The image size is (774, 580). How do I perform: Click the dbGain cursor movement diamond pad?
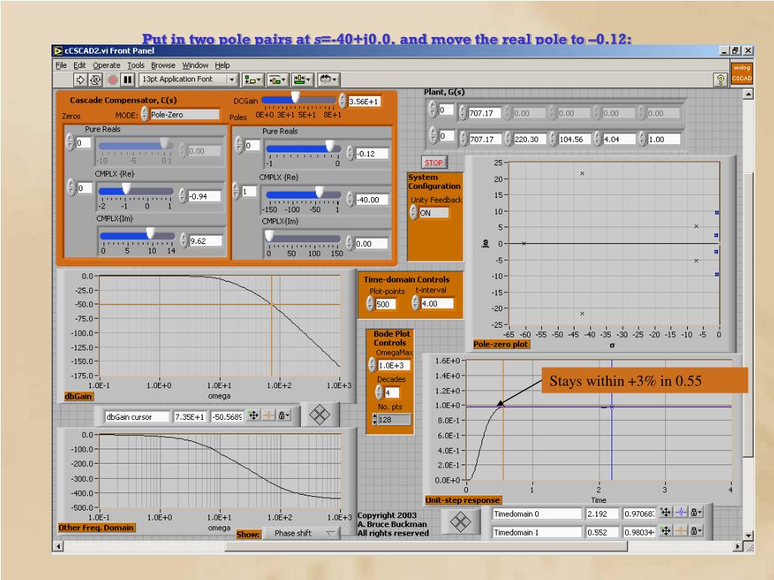pos(320,415)
